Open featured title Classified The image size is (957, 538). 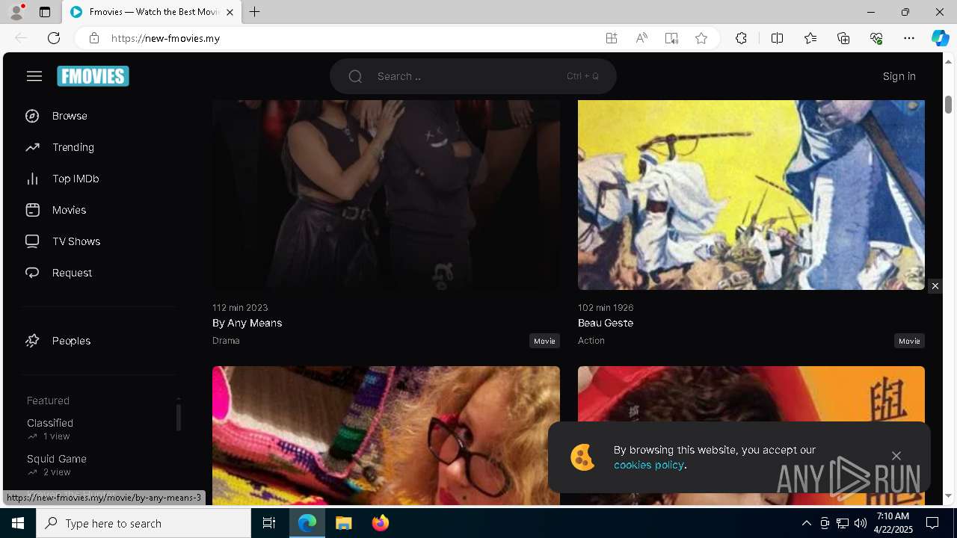click(50, 423)
